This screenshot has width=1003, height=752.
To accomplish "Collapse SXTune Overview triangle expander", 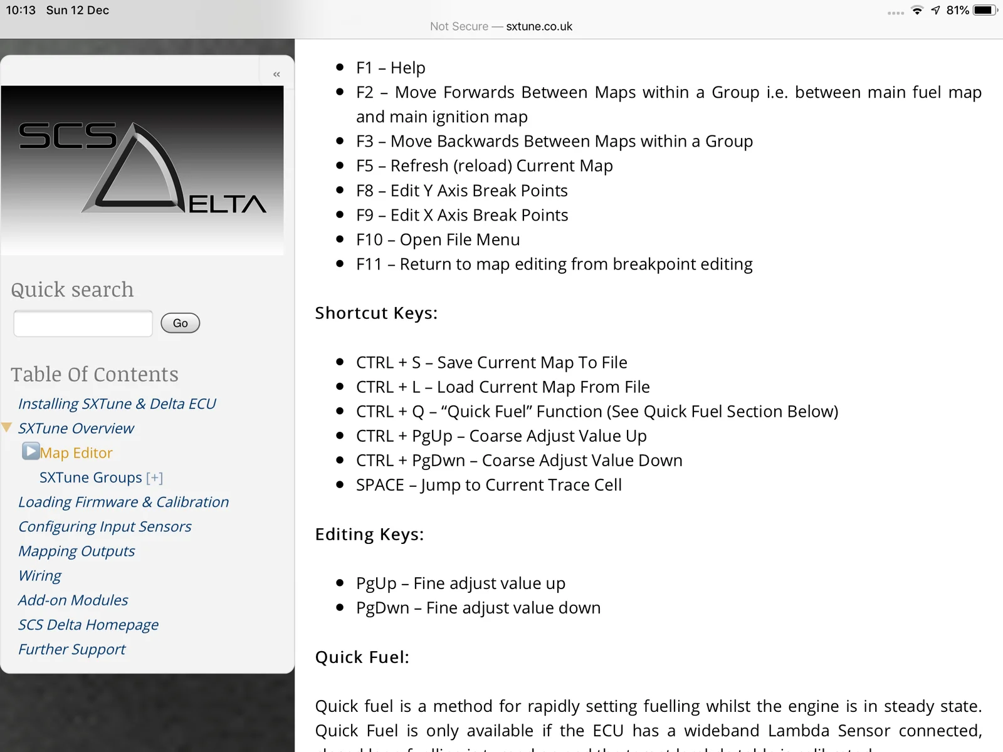I will (x=7, y=428).
